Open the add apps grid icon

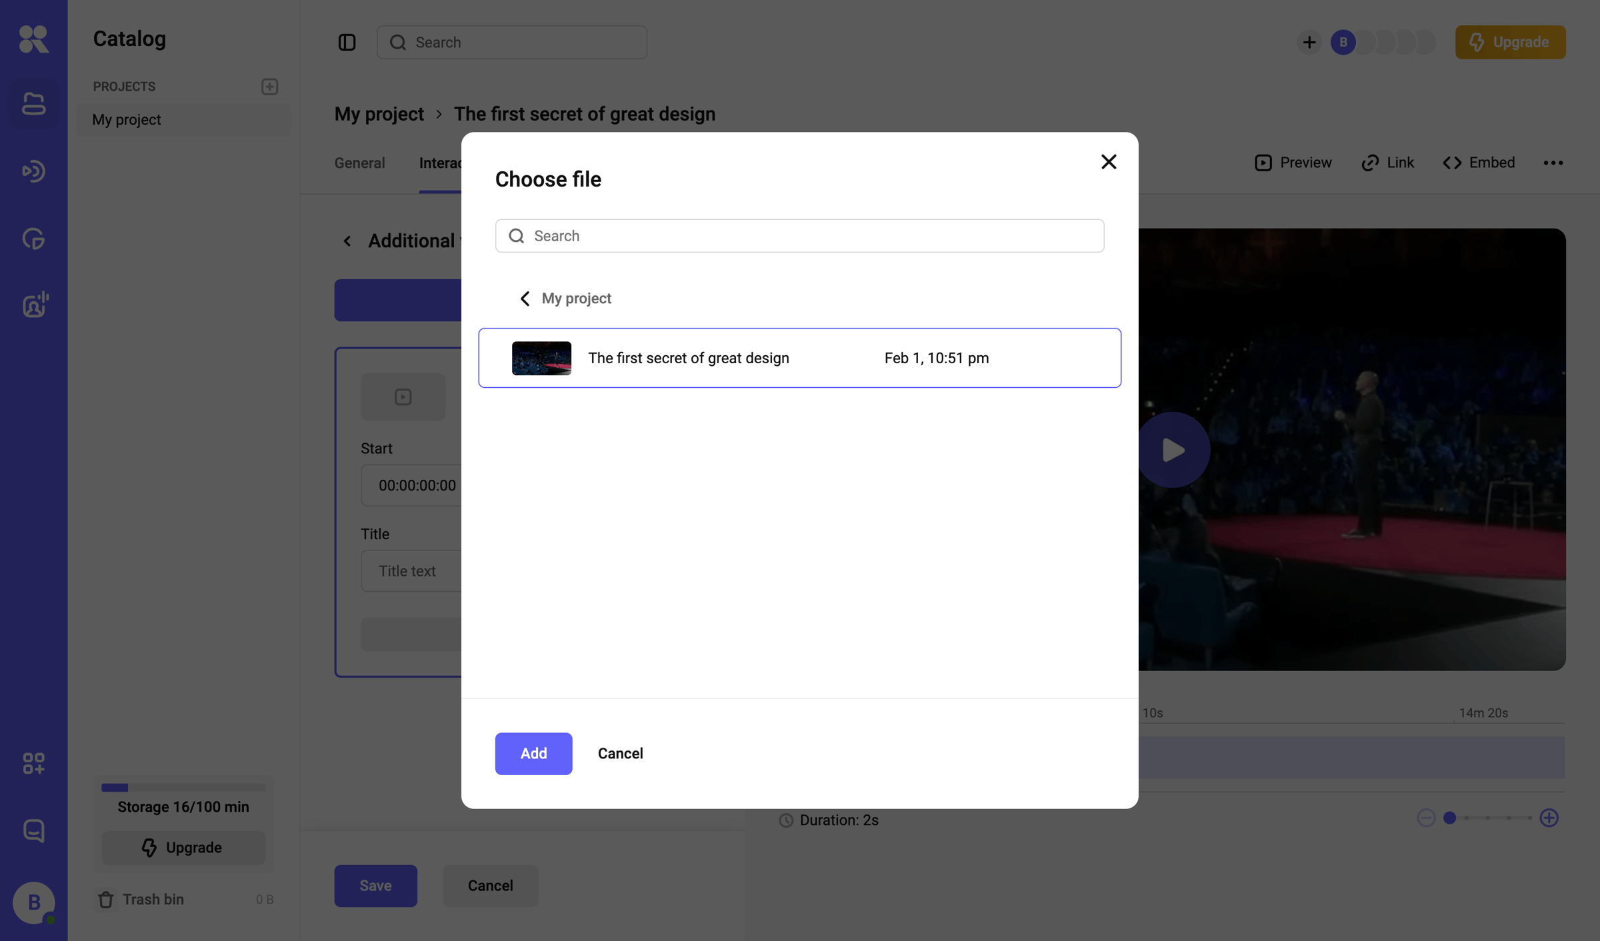(x=33, y=763)
